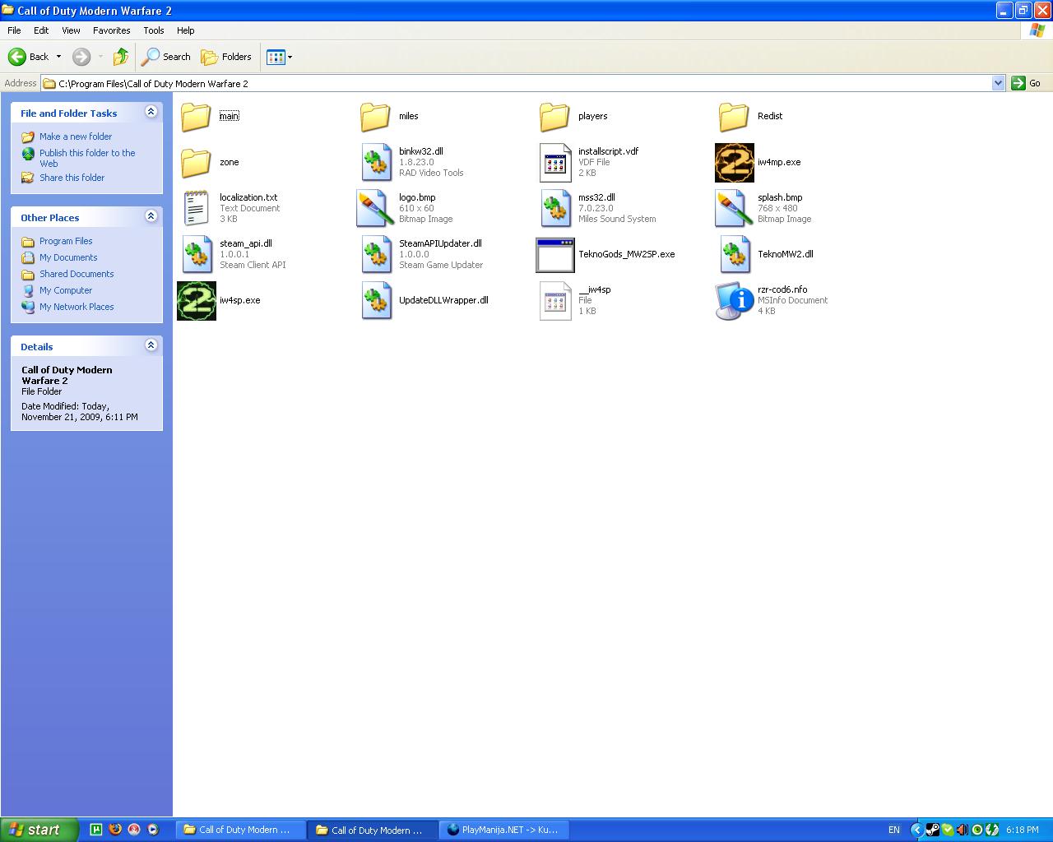Click the Up folder toolbar icon

(x=121, y=57)
